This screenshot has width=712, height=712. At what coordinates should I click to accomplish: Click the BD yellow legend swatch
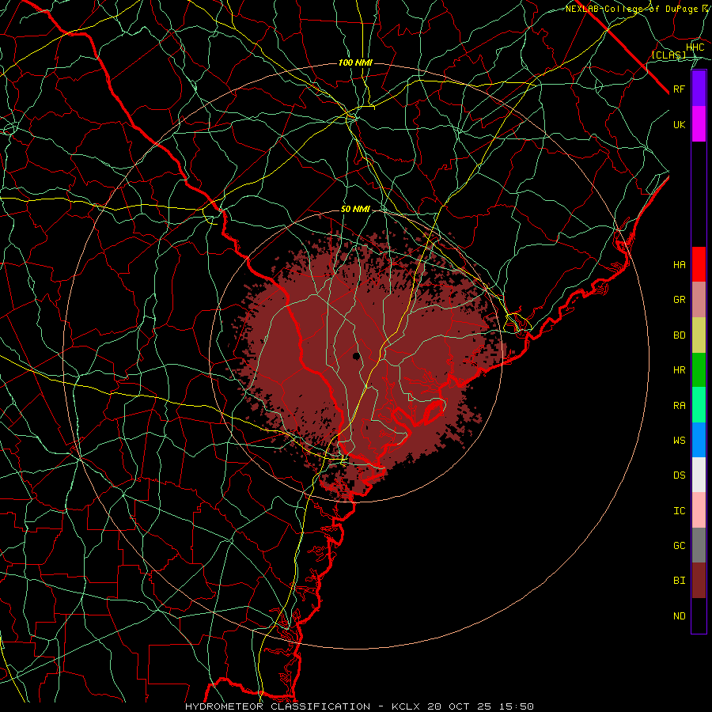699,335
